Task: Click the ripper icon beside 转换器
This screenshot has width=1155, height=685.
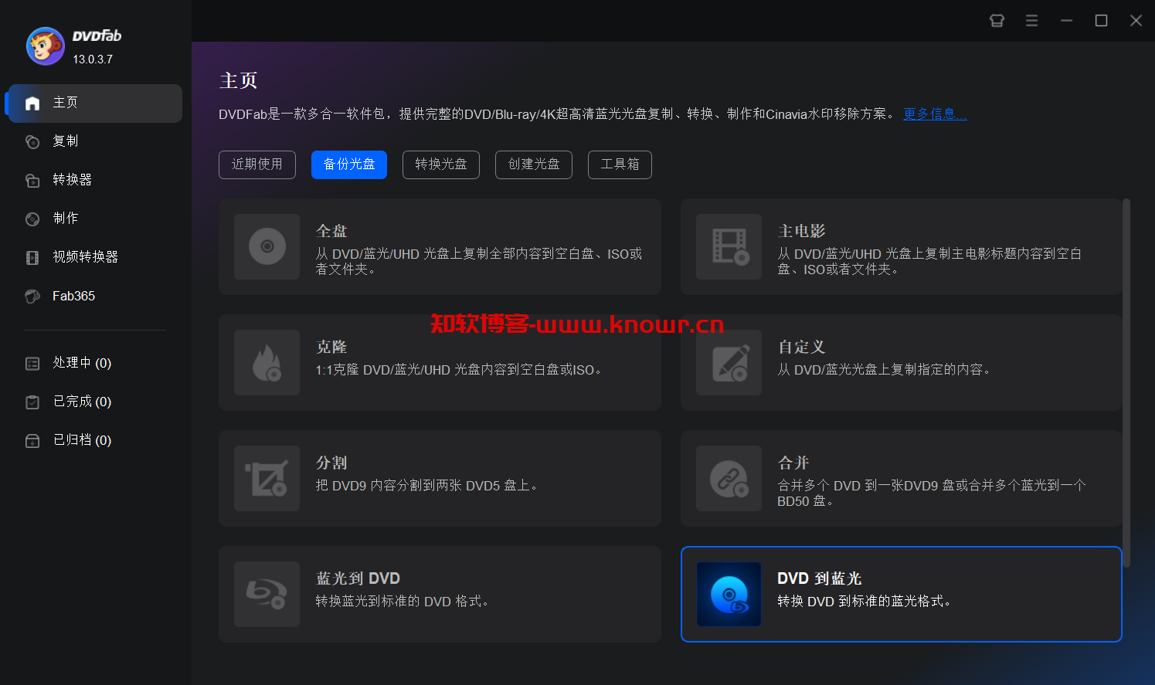Action: point(32,181)
